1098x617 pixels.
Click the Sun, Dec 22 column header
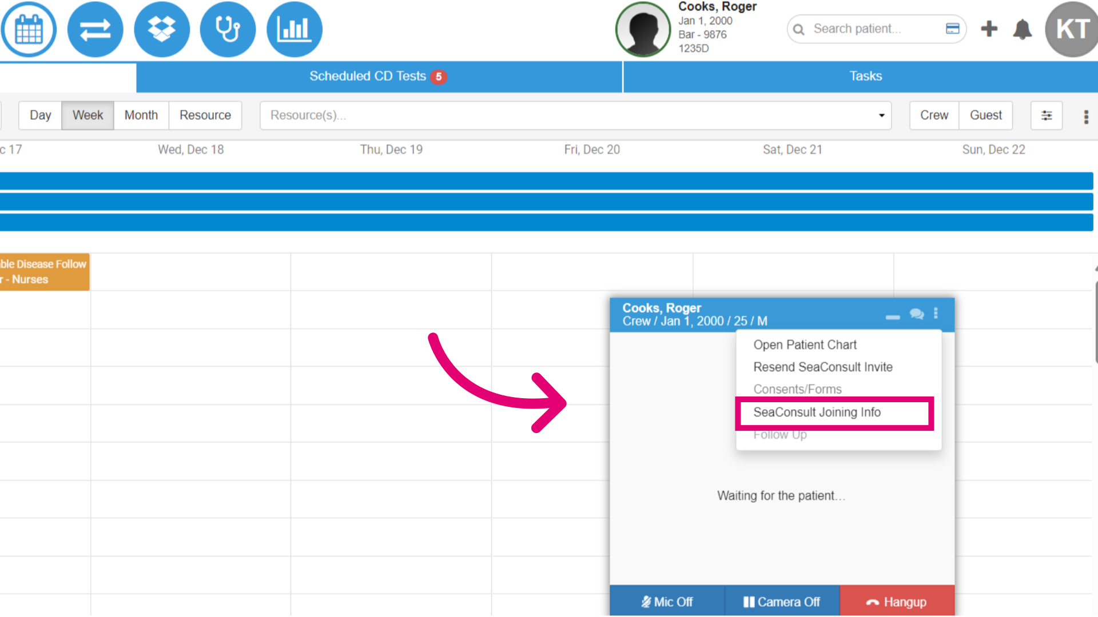(993, 150)
